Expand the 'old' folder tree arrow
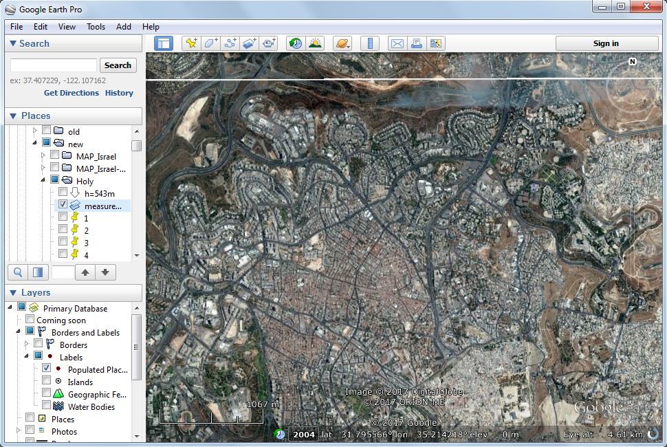This screenshot has width=667, height=447. pos(35,131)
